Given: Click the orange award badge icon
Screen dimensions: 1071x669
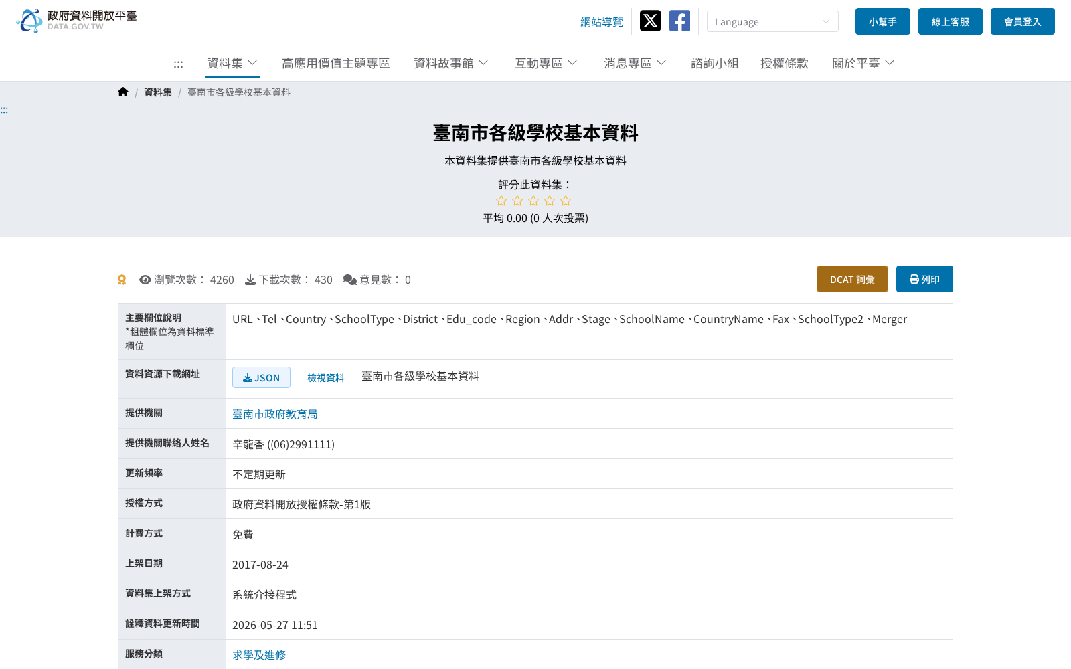Looking at the screenshot, I should (122, 280).
